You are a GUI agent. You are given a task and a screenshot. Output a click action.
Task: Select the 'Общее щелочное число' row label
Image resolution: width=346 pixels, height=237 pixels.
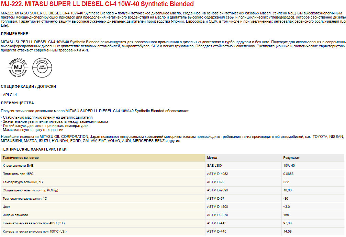(x=31, y=190)
